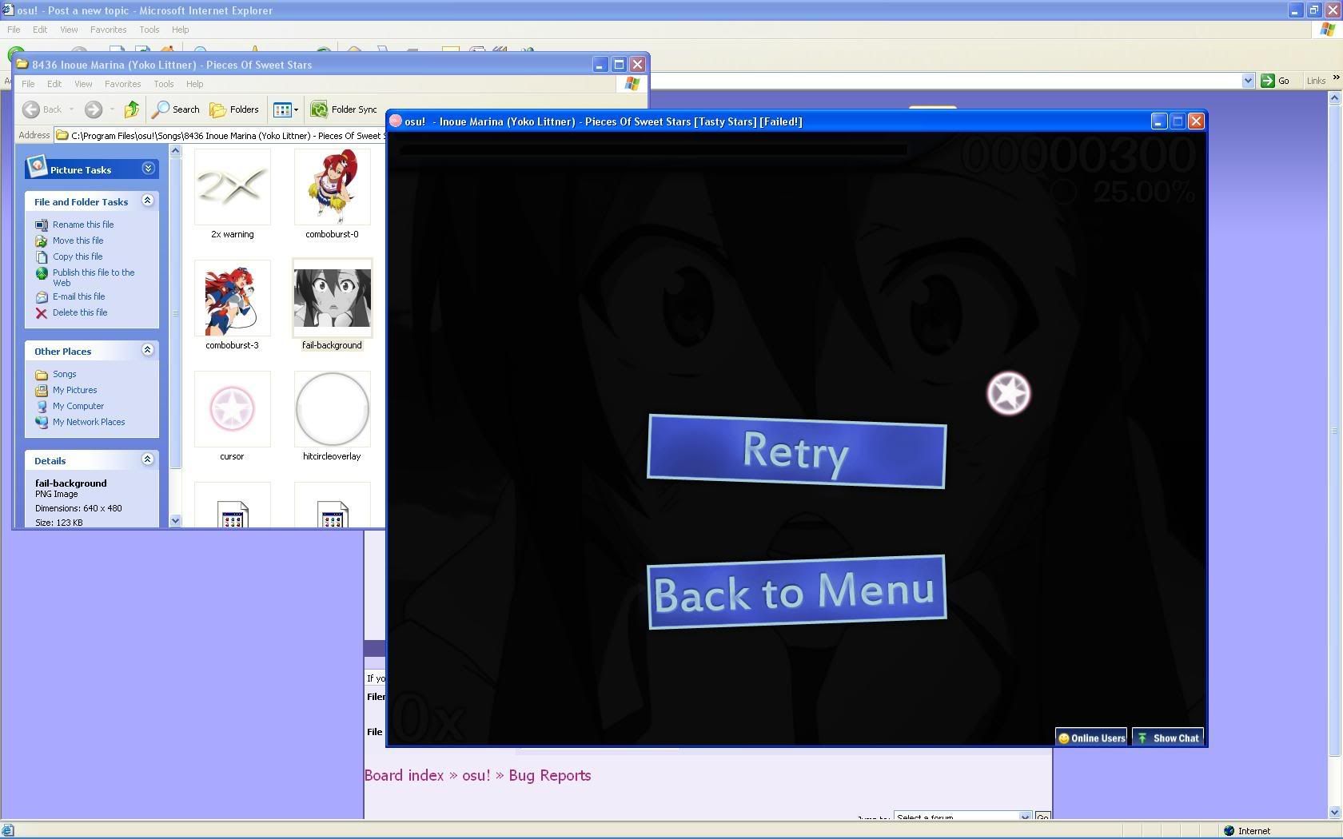The height and width of the screenshot is (839, 1343).
Task: Open My Pictures in Other Places
Action: point(75,390)
